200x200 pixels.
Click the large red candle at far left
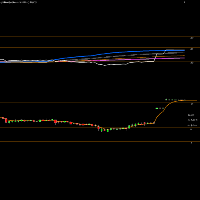[x=6, y=120]
